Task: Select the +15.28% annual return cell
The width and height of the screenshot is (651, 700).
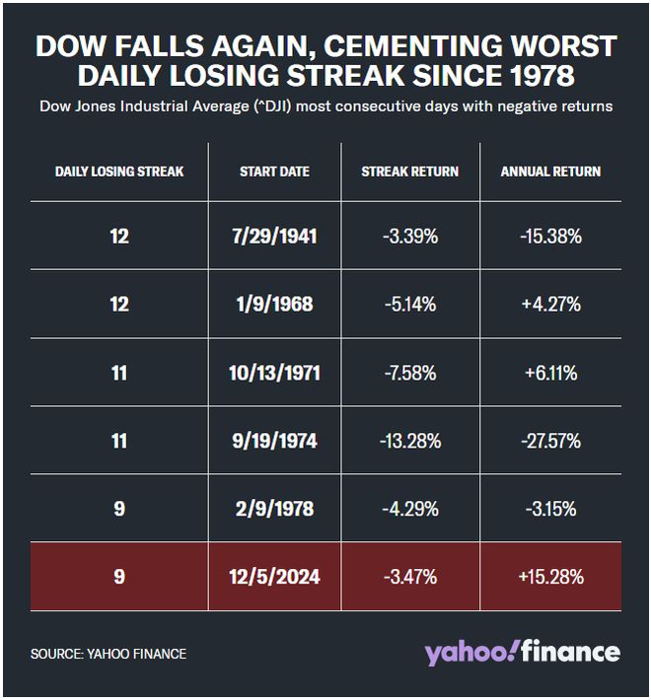Action: 550,577
